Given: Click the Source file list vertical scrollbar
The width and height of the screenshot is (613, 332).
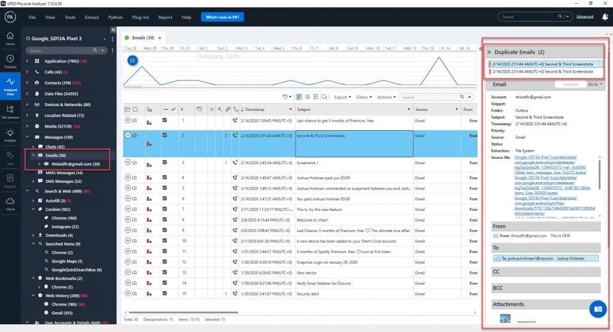Looking at the screenshot, I should click(599, 174).
